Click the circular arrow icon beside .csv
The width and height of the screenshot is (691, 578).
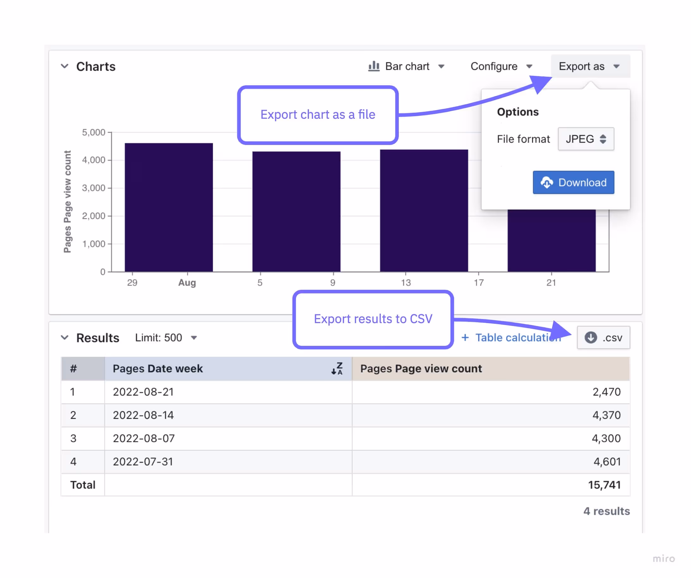(591, 337)
